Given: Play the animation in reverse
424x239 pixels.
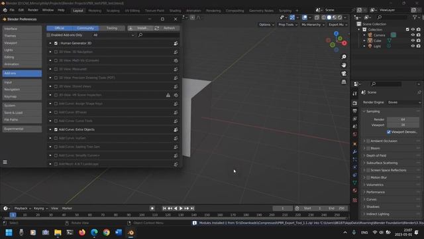Looking at the screenshot, I should [x=176, y=208].
